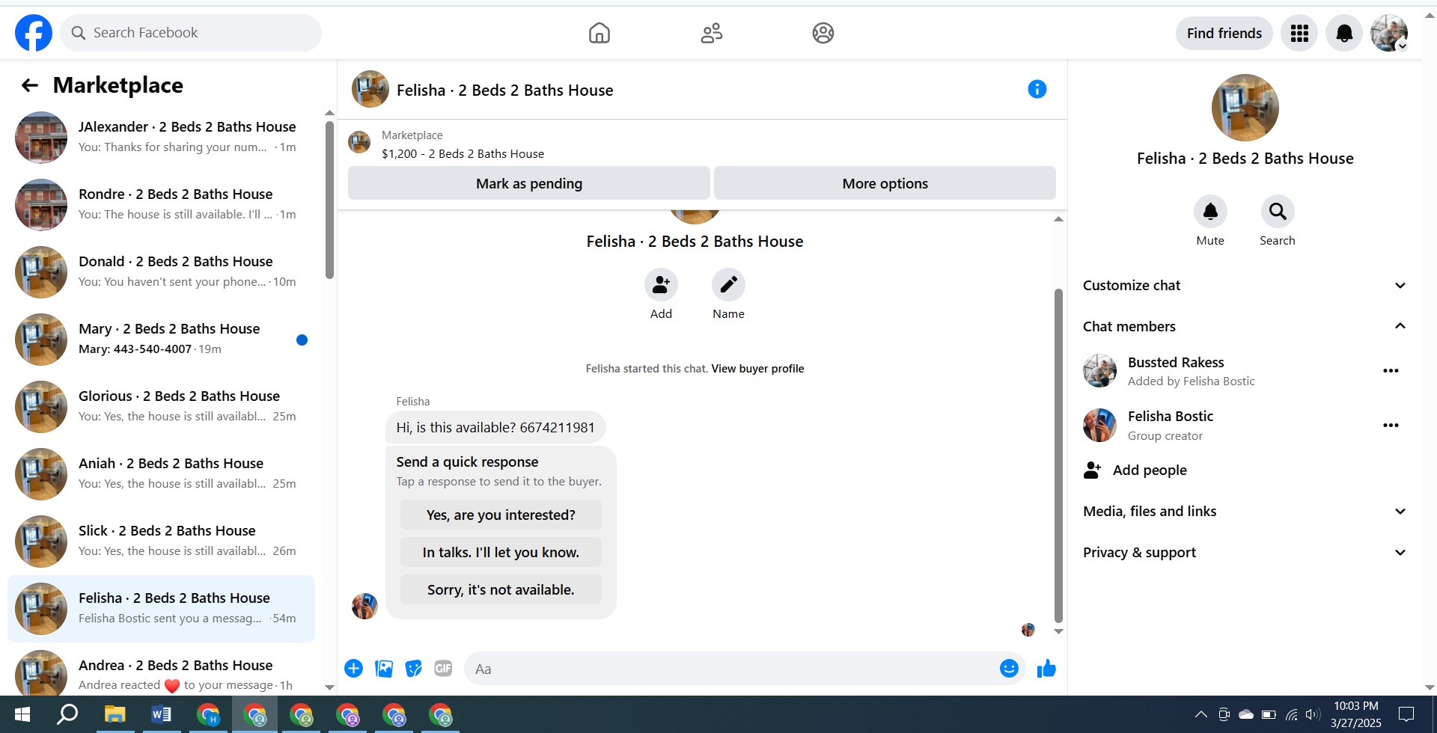Viewport: 1437px width, 733px height.
Task: Open Windows taskbar search
Action: pyautogui.click(x=68, y=714)
